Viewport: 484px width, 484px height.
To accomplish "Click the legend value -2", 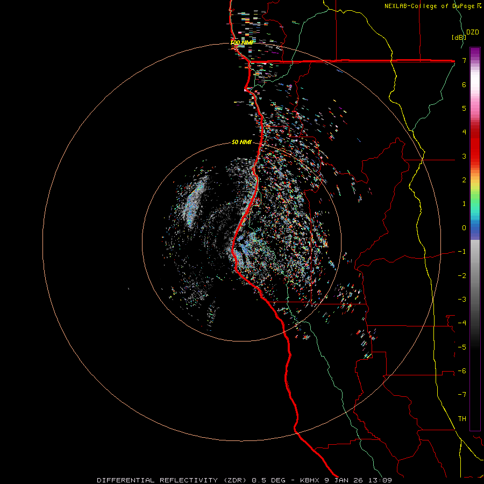I will (x=462, y=275).
